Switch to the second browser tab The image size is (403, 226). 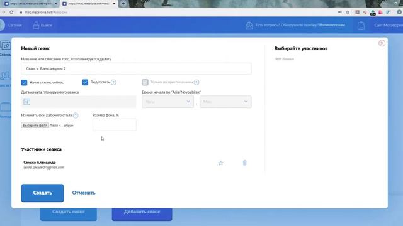pos(89,4)
